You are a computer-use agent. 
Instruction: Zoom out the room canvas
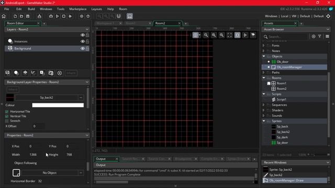(206, 35)
